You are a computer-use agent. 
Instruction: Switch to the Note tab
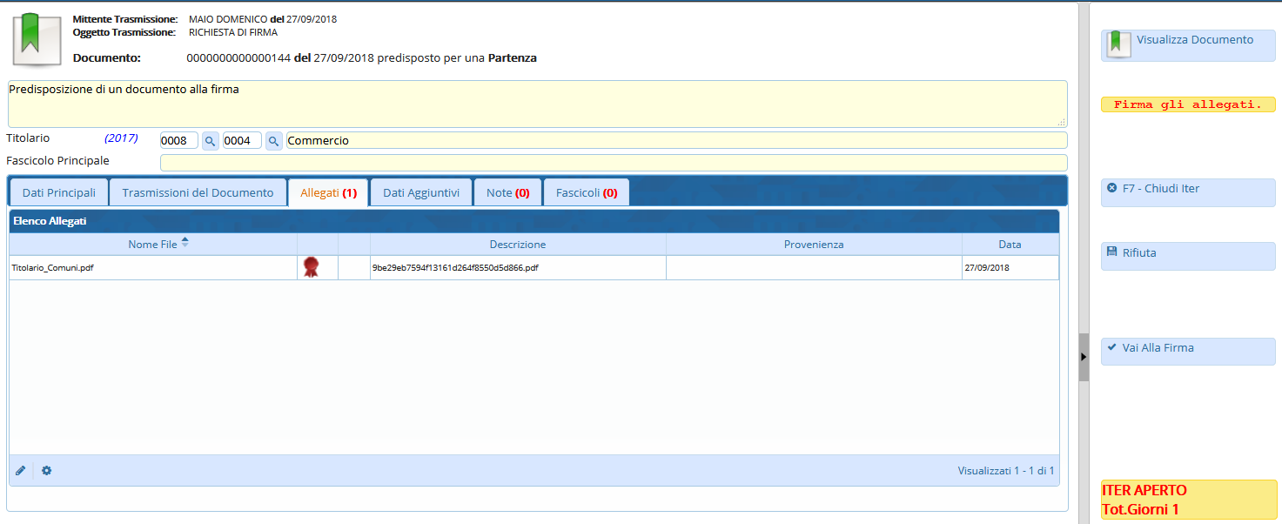507,192
